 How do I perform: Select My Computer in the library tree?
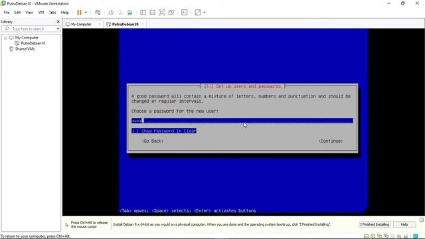click(27, 38)
